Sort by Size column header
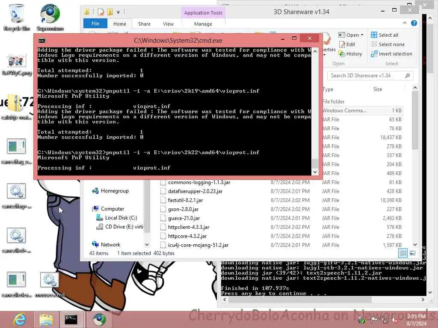This screenshot has width=438, height=328. click(378, 89)
